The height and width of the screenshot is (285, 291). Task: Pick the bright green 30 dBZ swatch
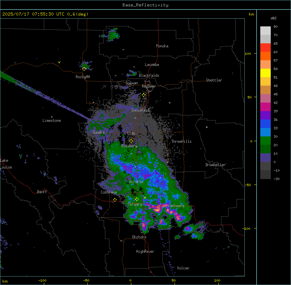pyautogui.click(x=265, y=141)
